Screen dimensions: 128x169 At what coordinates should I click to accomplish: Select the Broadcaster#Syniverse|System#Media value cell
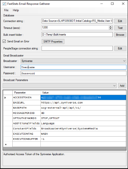83,129
